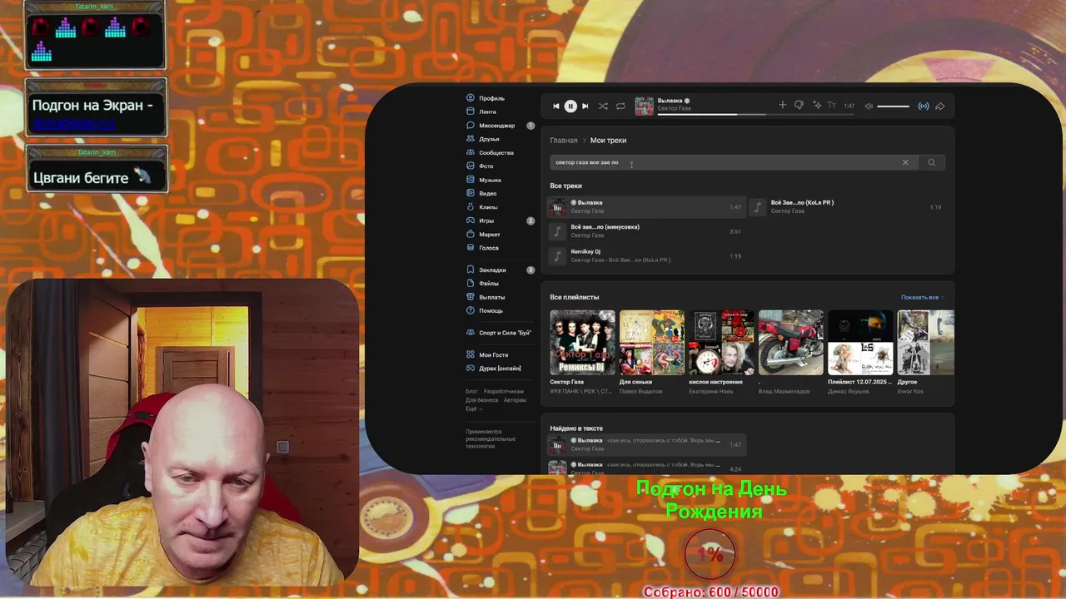The image size is (1066, 599).
Task: Click the Помощь question-mark icon
Action: pos(471,310)
